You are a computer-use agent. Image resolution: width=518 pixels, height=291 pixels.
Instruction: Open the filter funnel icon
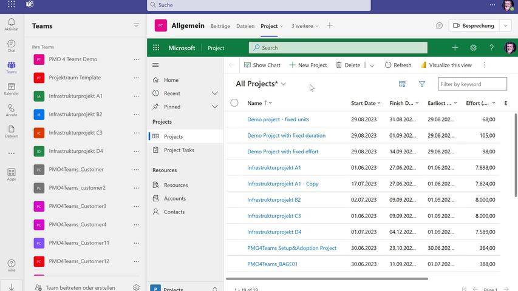(x=422, y=84)
